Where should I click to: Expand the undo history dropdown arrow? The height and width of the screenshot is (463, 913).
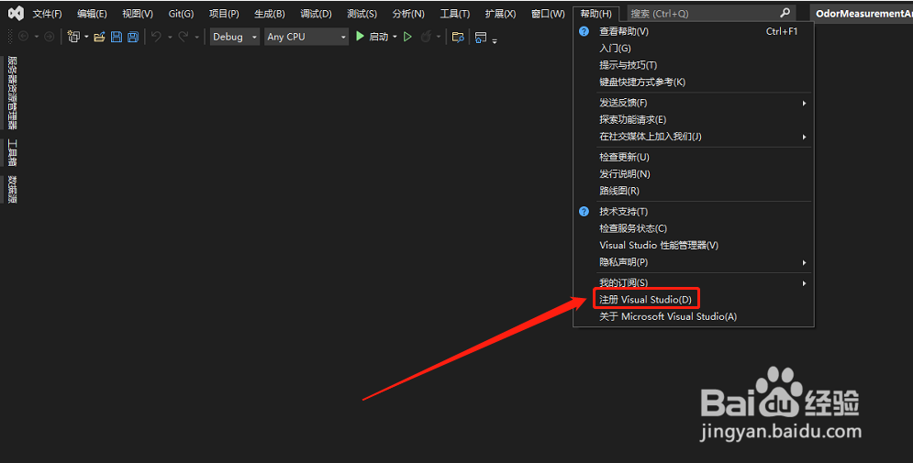tap(170, 37)
